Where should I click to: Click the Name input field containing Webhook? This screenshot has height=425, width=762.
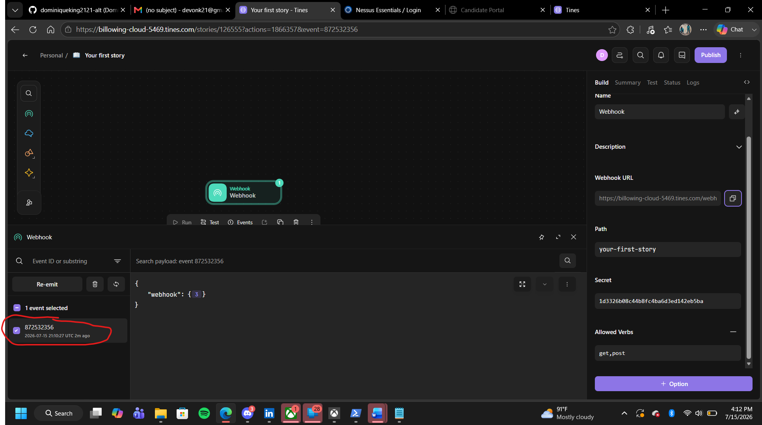[x=660, y=112]
